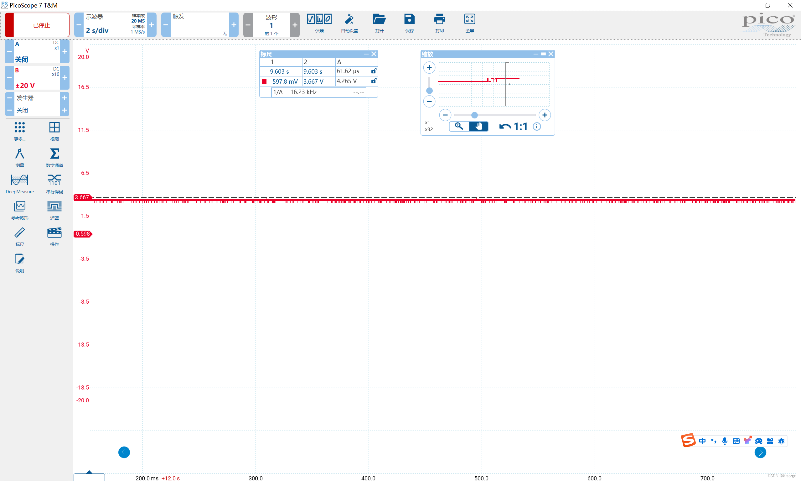Click the plus button right of 触发

pos(234,25)
